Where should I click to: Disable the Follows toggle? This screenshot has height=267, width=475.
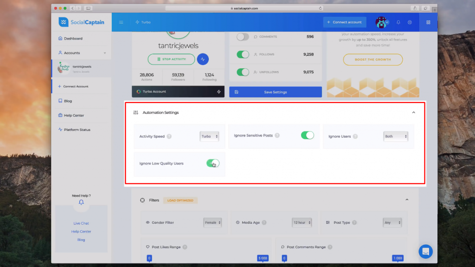pos(243,54)
